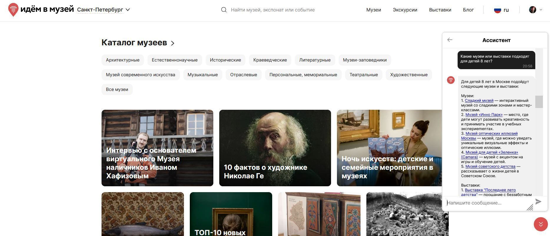Image resolution: width=550 pixels, height=236 pixels.
Task: Click the resize handle of message box
Action: click(x=530, y=207)
